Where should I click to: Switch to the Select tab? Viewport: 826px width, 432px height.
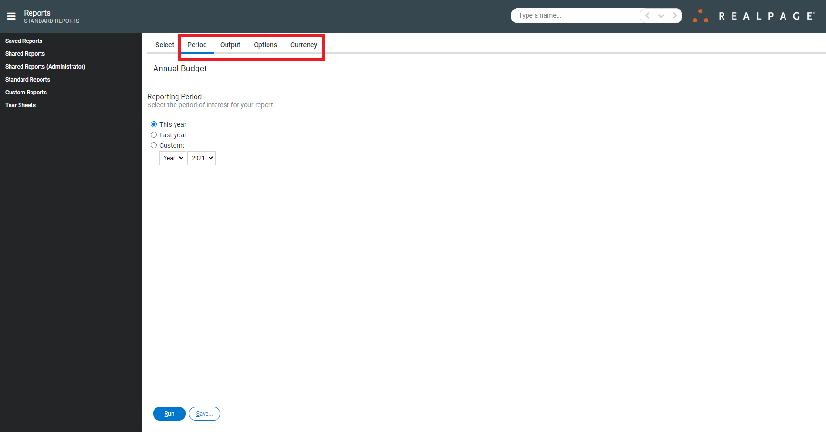[165, 44]
